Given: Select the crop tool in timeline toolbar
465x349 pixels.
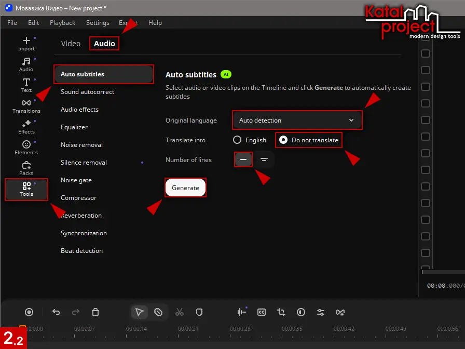Looking at the screenshot, I should click(281, 312).
